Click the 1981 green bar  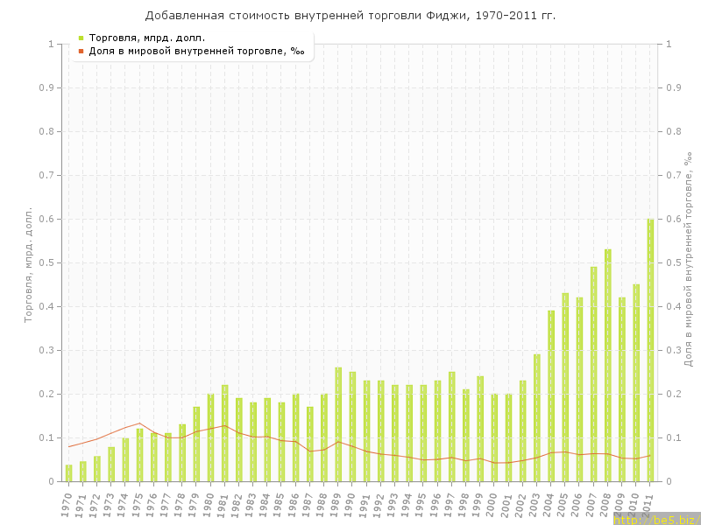click(224, 433)
